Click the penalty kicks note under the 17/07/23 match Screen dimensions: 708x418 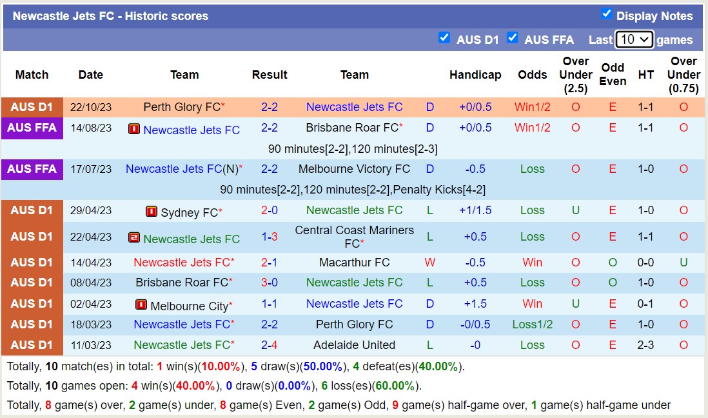tap(353, 189)
